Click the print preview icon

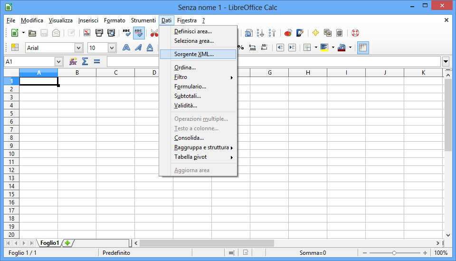point(111,33)
